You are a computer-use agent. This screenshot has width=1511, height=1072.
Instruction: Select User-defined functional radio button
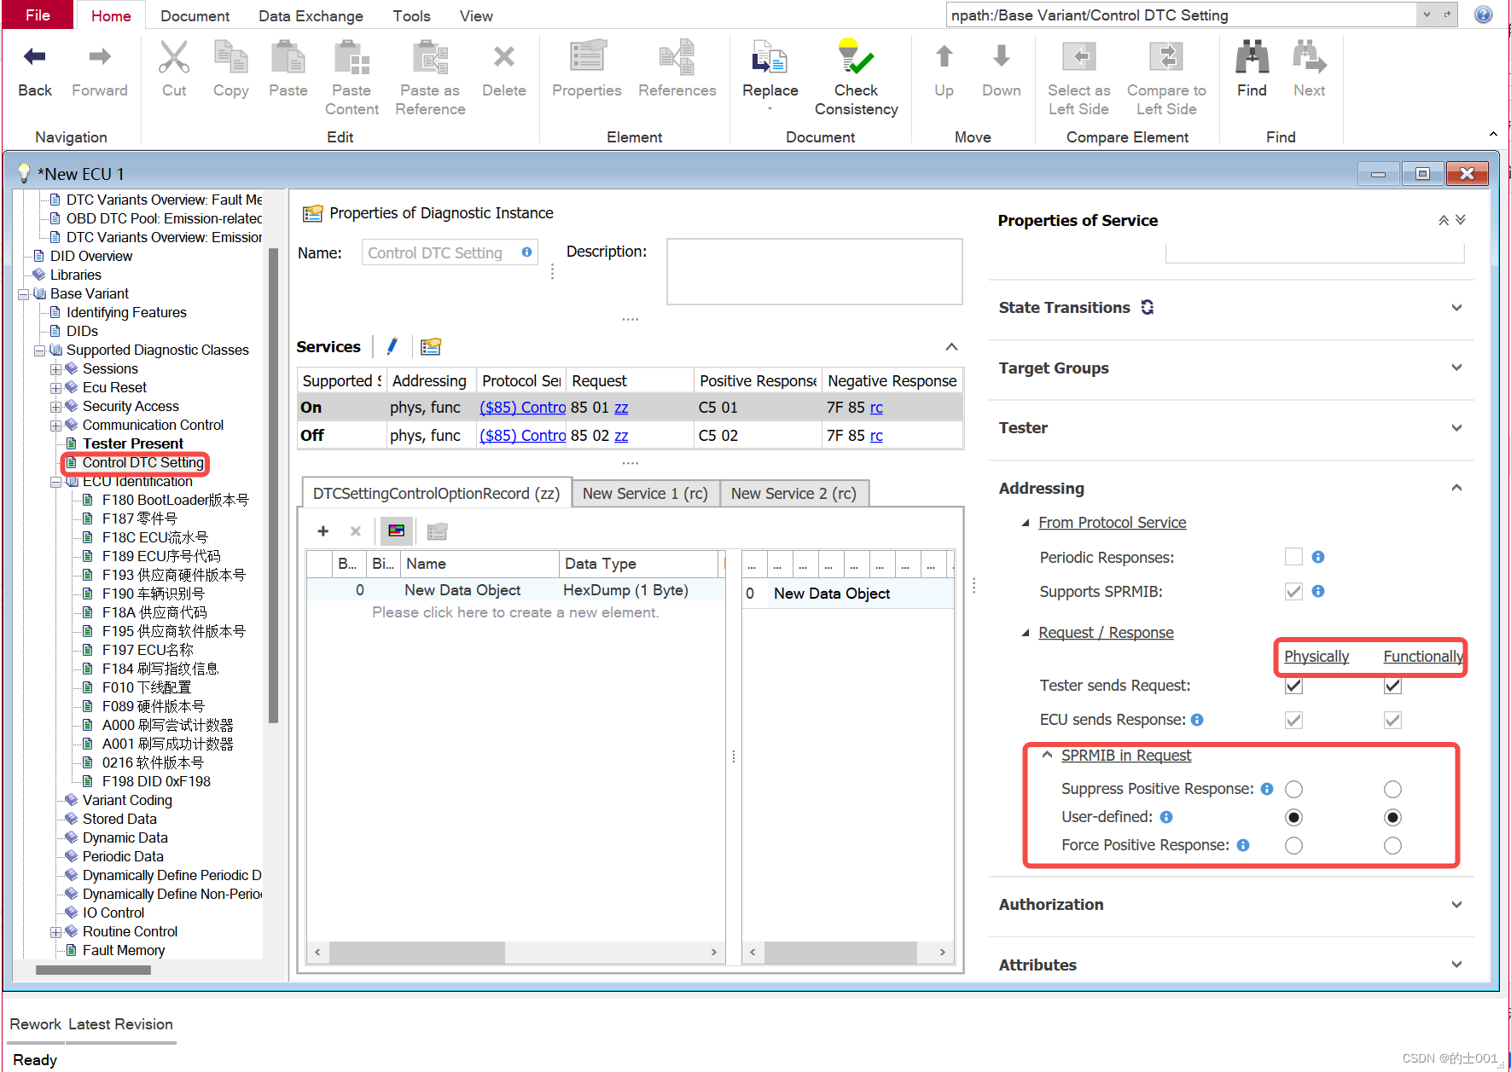point(1392,817)
